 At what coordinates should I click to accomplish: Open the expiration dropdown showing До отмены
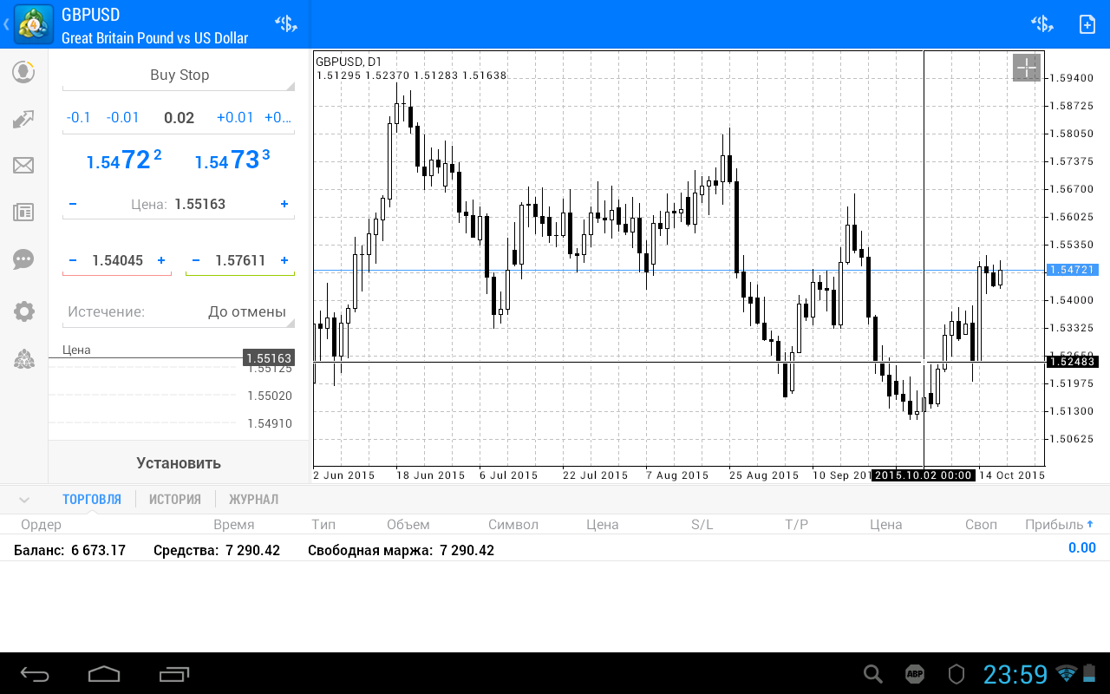coord(179,312)
